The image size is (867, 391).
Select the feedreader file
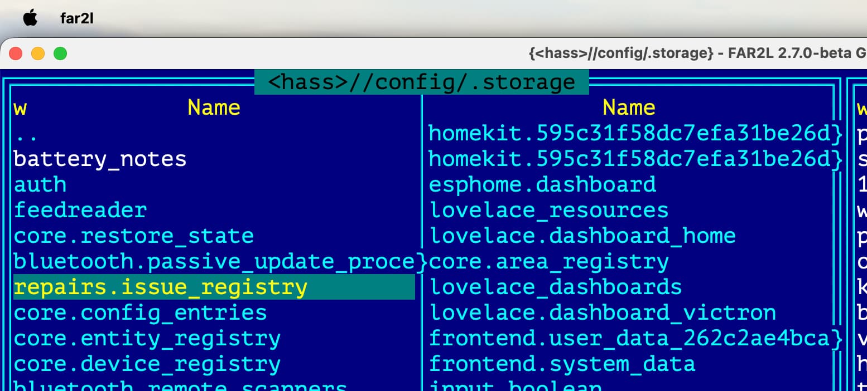[x=80, y=211]
